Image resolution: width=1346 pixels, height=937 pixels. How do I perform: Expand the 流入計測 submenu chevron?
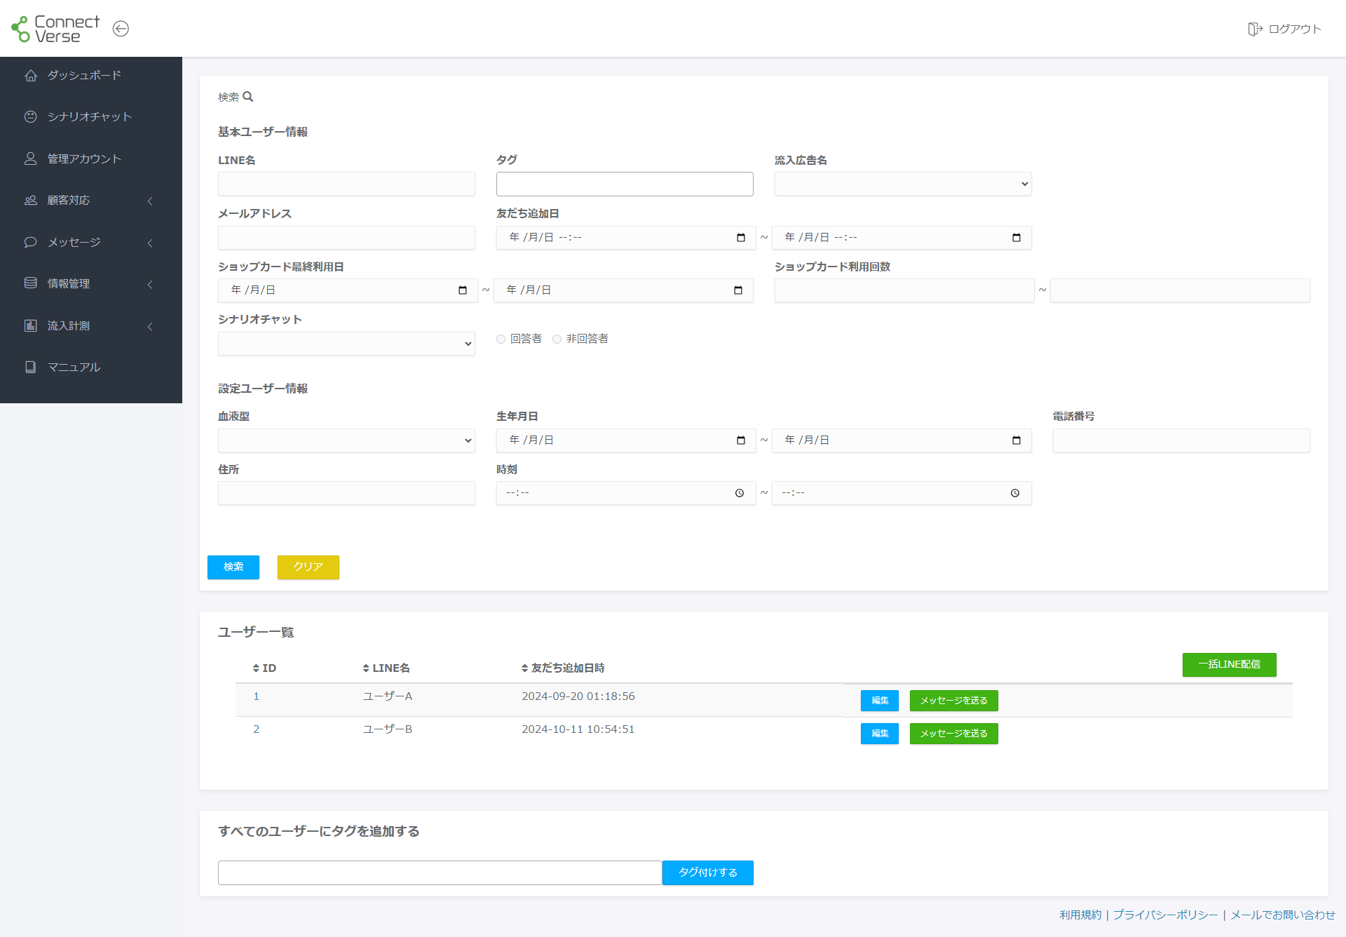(x=150, y=327)
